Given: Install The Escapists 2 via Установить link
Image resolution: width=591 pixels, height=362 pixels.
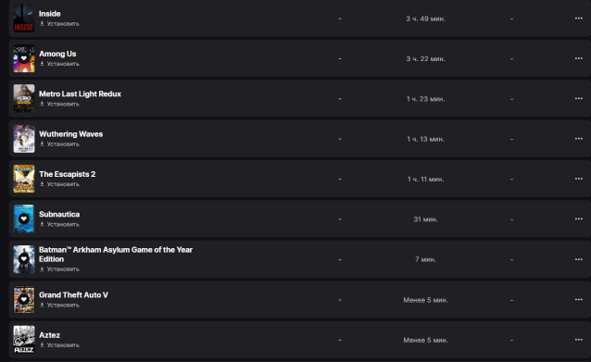Looking at the screenshot, I should click(x=59, y=184).
